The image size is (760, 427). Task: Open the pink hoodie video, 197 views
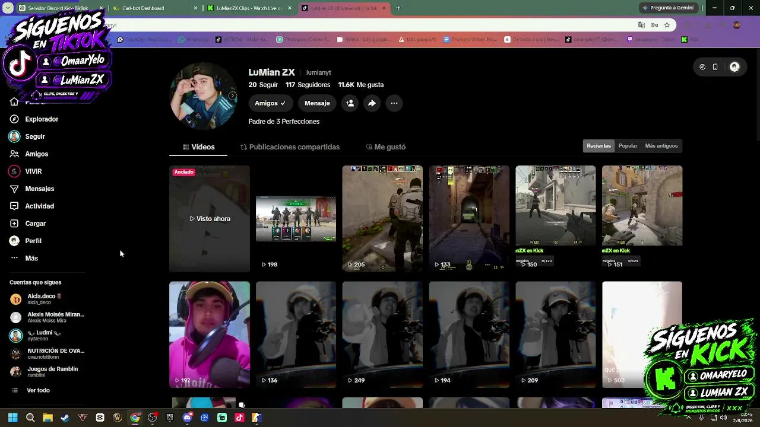pyautogui.click(x=210, y=334)
